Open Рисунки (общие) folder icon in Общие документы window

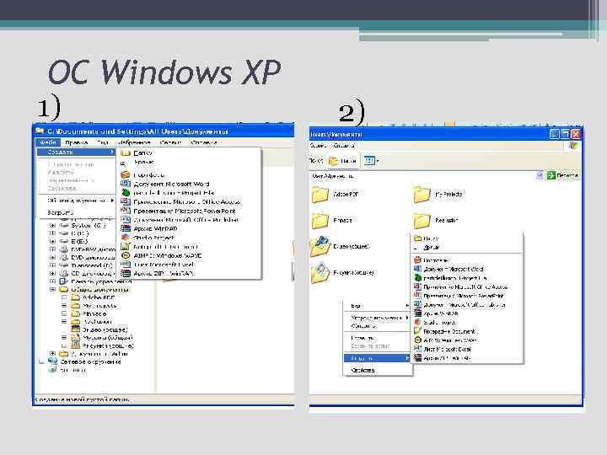click(320, 272)
